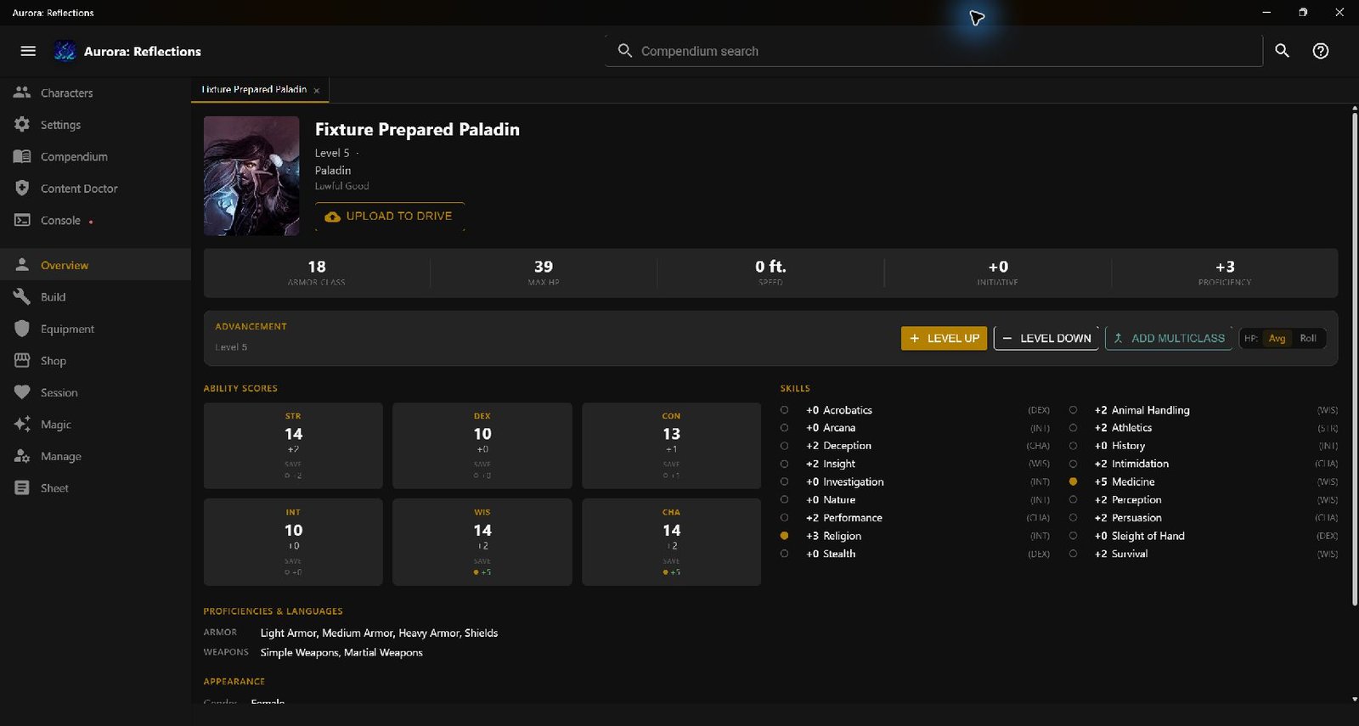This screenshot has width=1359, height=726.
Task: Click the vertical scrollbar on the right
Action: pyautogui.click(x=1354, y=358)
